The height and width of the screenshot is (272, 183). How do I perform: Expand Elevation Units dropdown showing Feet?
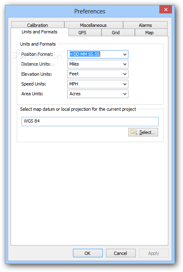tap(98, 74)
